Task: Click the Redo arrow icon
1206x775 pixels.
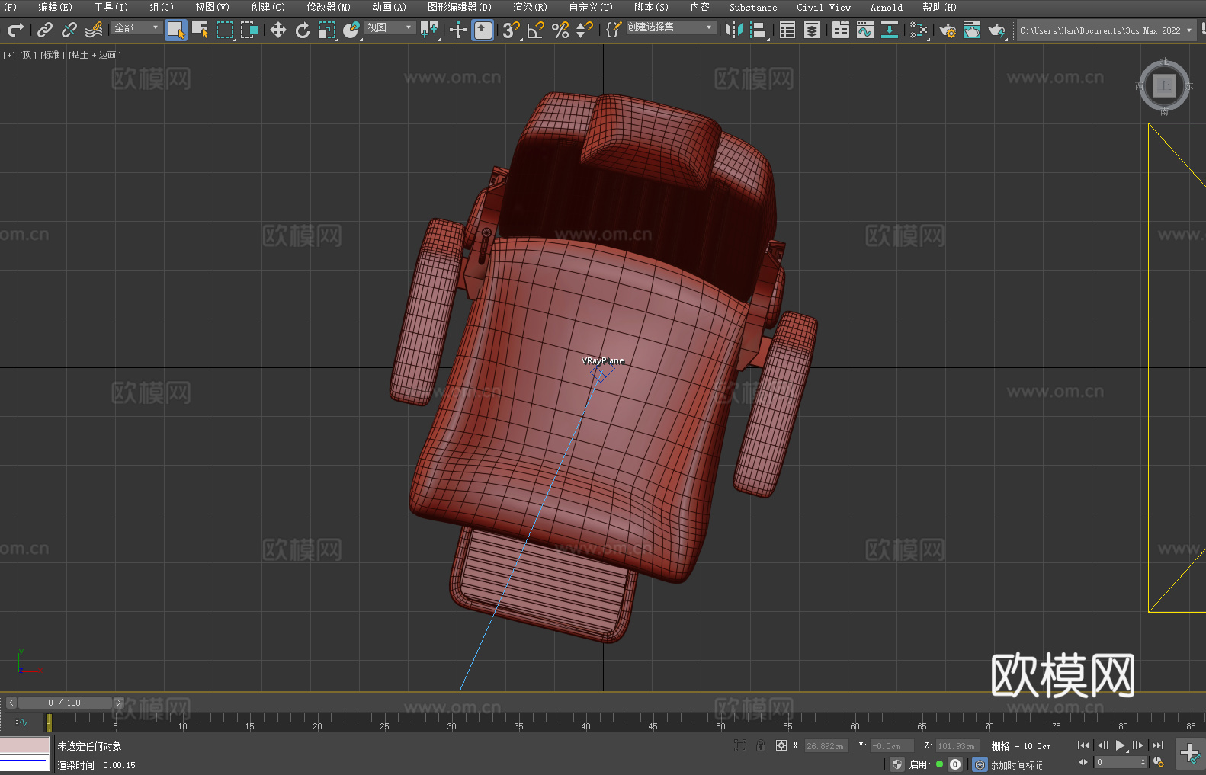Action: tap(15, 30)
